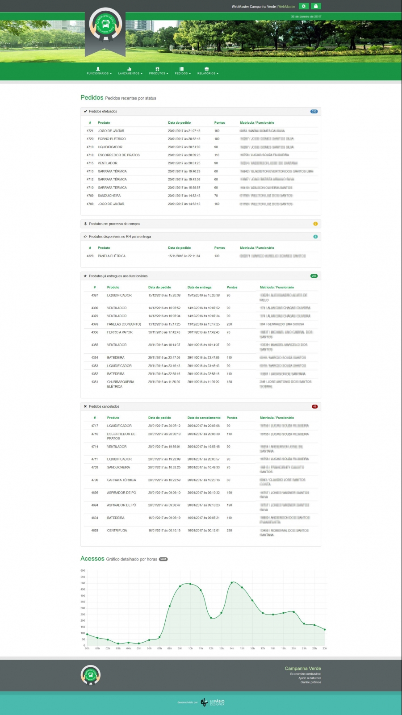Open the settings gear button
Viewport: 402px width, 715px height.
(x=304, y=6)
